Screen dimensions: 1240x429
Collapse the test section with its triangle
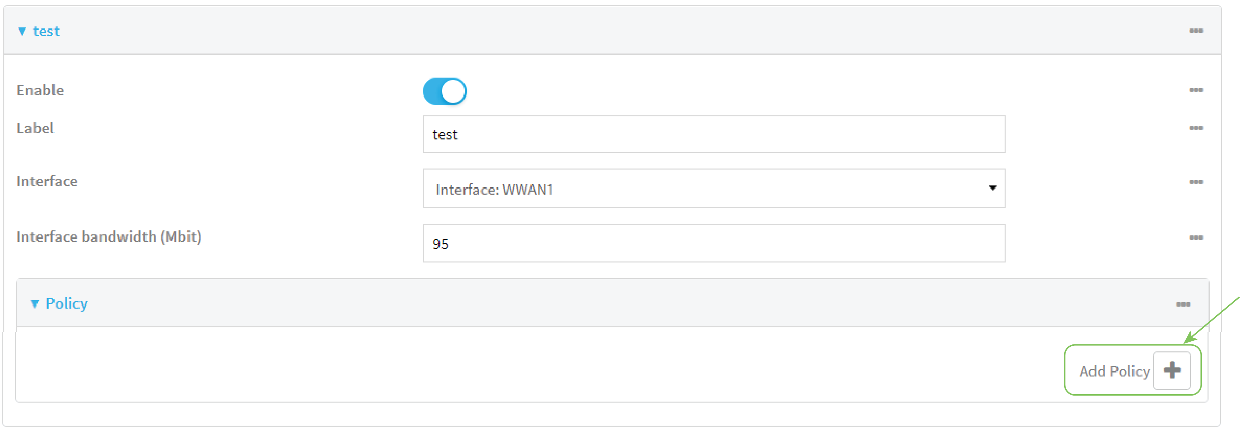coord(22,31)
